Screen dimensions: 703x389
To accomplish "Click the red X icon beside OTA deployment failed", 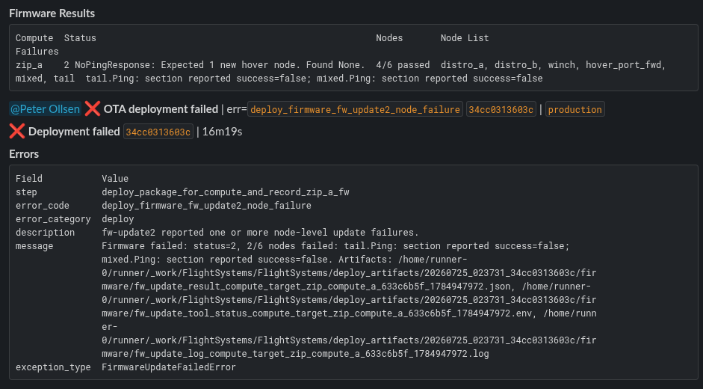I will point(93,108).
